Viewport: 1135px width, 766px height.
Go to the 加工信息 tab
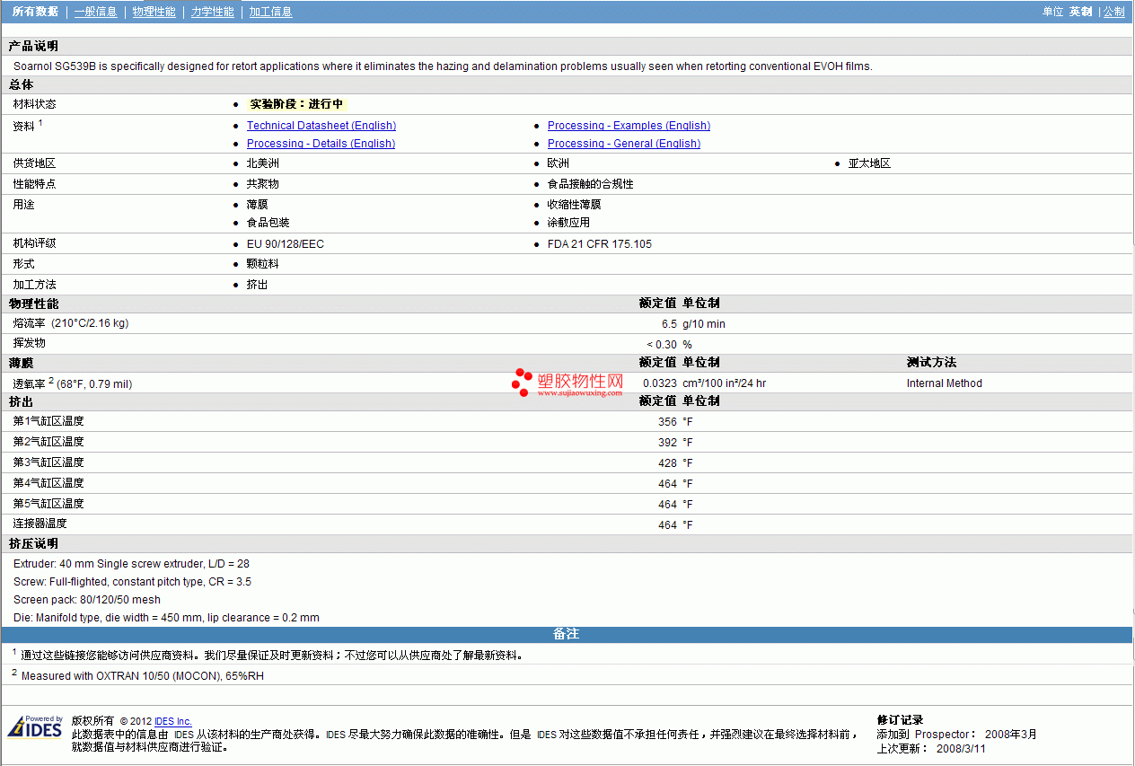coord(270,12)
